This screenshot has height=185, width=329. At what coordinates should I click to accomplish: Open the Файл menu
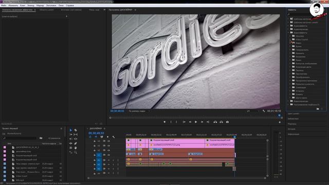click(4, 6)
